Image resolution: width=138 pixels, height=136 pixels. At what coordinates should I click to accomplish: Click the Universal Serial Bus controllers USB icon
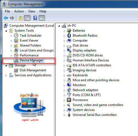click(69, 115)
